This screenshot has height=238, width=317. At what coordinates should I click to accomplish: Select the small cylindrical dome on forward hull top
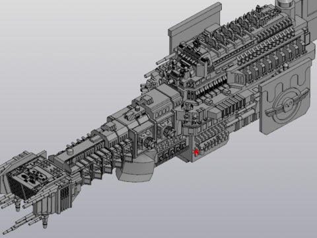pos(70,151)
